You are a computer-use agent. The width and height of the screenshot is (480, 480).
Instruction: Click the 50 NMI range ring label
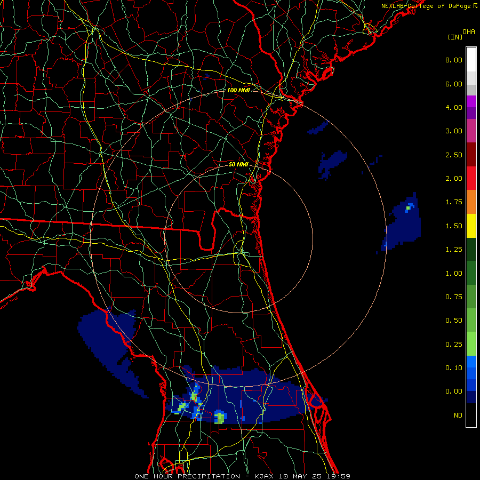pyautogui.click(x=238, y=164)
